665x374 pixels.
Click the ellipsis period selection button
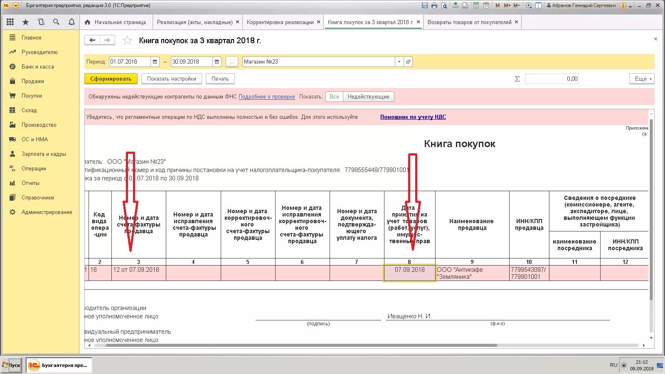tap(232, 62)
